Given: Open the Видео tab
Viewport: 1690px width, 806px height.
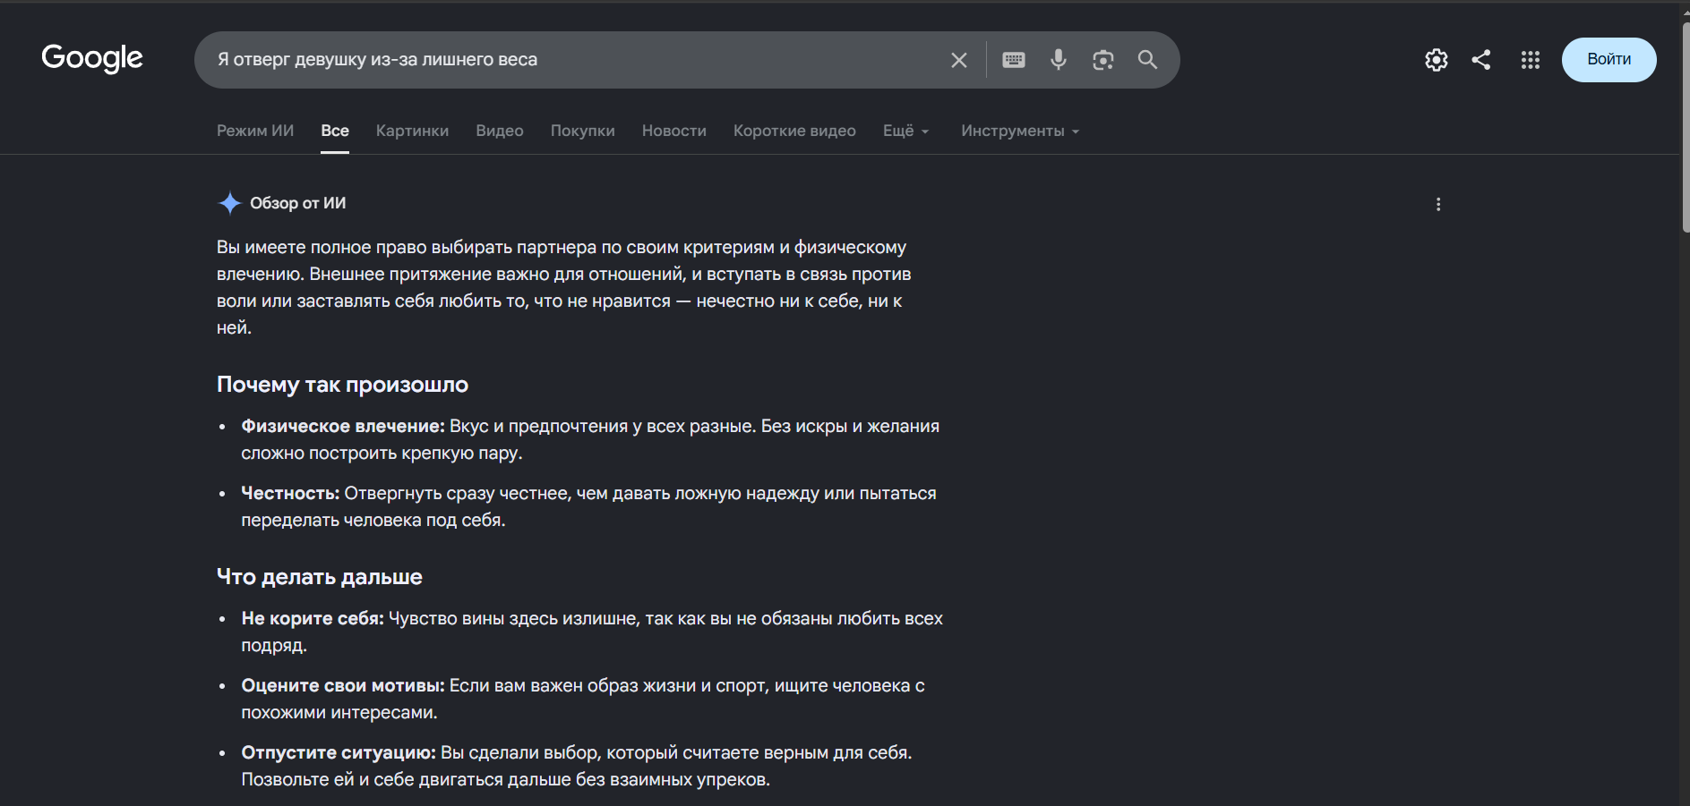Looking at the screenshot, I should pyautogui.click(x=500, y=131).
